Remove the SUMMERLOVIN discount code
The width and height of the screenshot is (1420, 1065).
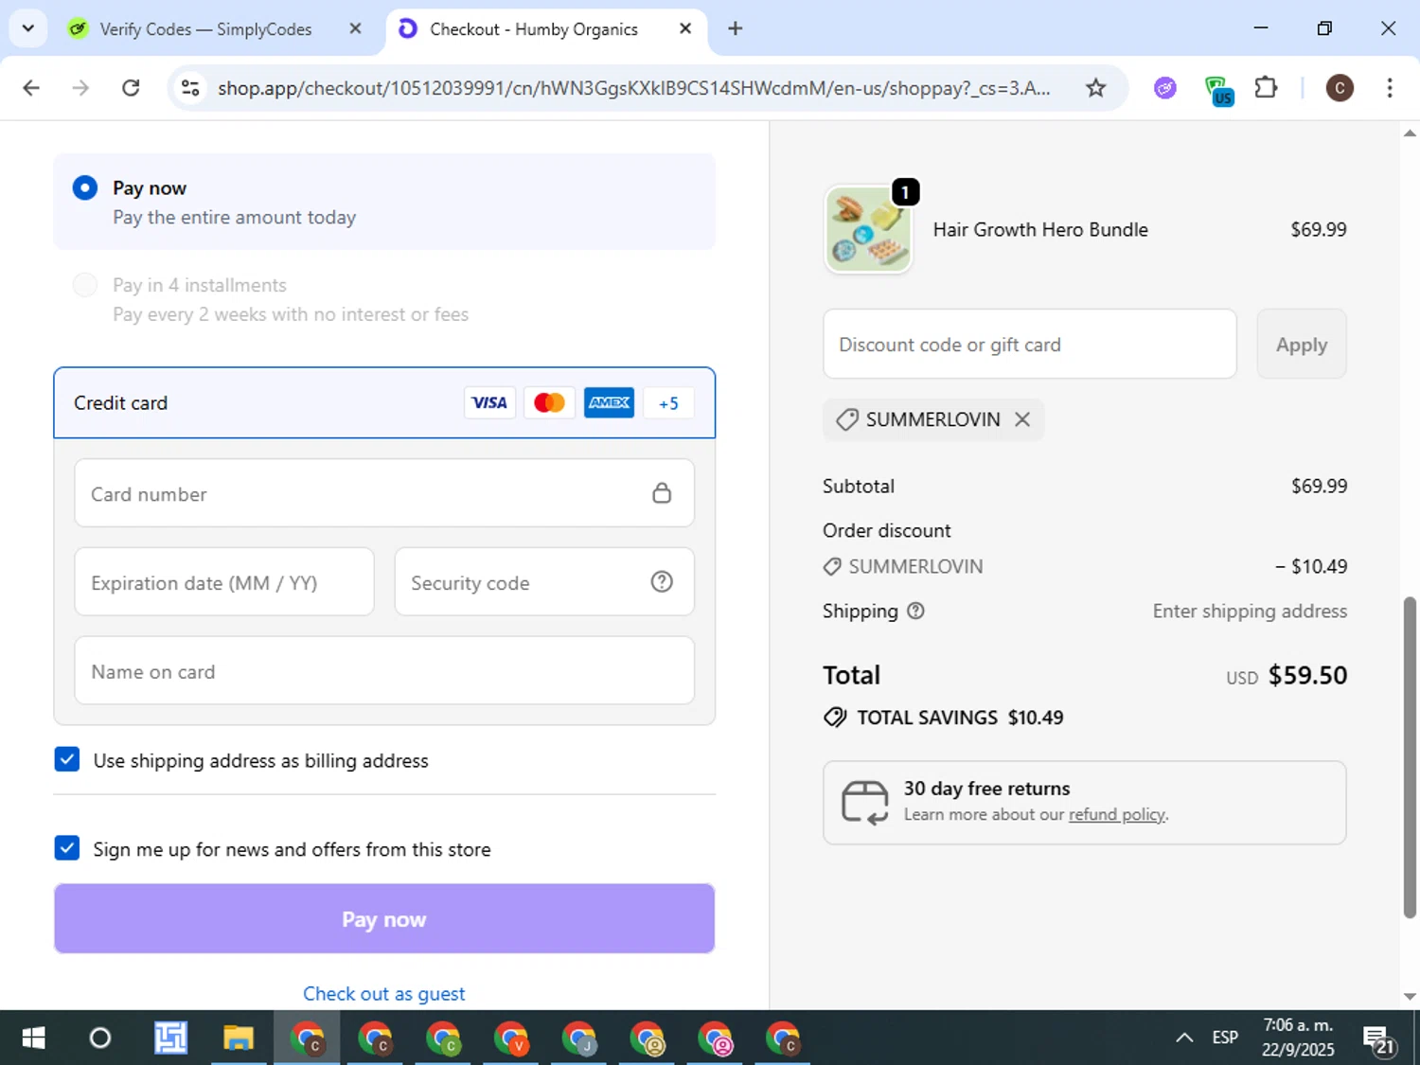click(x=1022, y=419)
